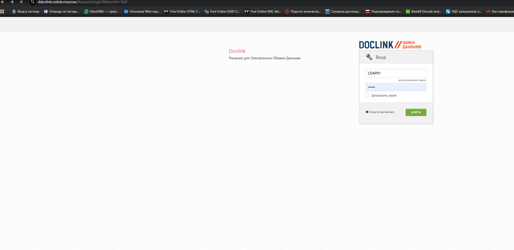This screenshot has height=250, width=514.
Task: Open the 'восстановление пароля' link
Action: coord(412,80)
